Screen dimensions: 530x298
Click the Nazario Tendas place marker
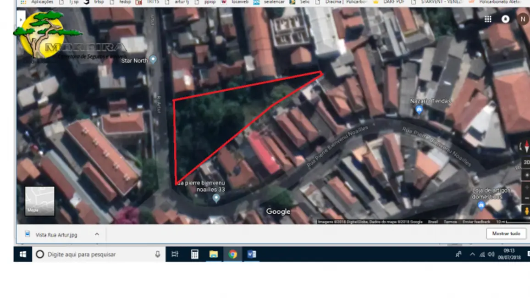[420, 108]
